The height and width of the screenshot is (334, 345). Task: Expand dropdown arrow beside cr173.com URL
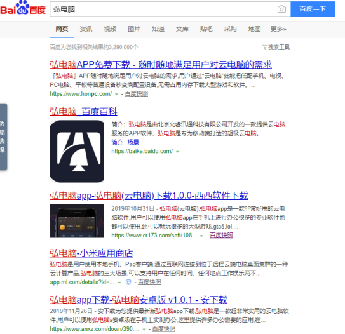(x=201, y=236)
